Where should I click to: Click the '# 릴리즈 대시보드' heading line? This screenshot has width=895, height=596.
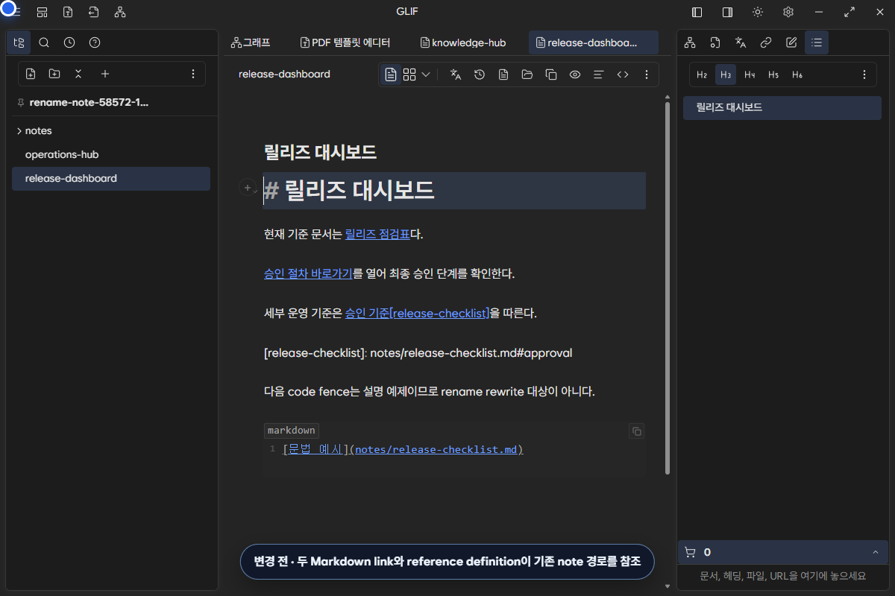pyautogui.click(x=454, y=191)
